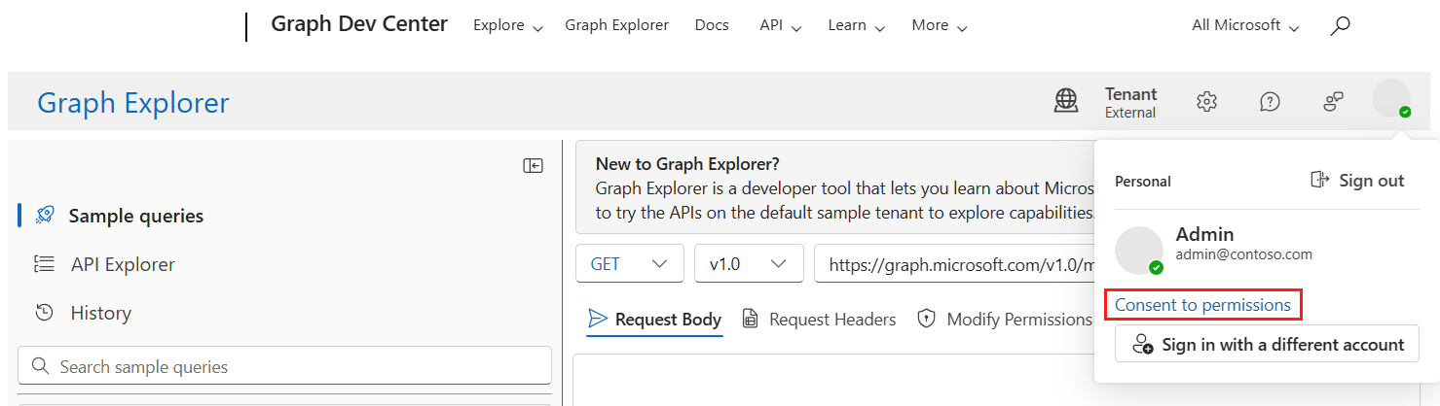The width and height of the screenshot is (1440, 406).
Task: Click the search magnifier in top navigation
Action: tap(1340, 26)
